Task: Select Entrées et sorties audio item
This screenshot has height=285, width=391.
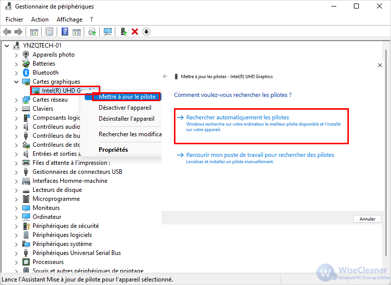Action: [x=57, y=154]
